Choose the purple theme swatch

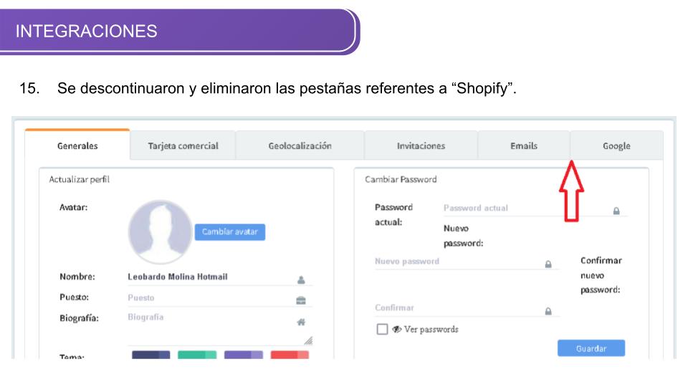[x=244, y=355]
